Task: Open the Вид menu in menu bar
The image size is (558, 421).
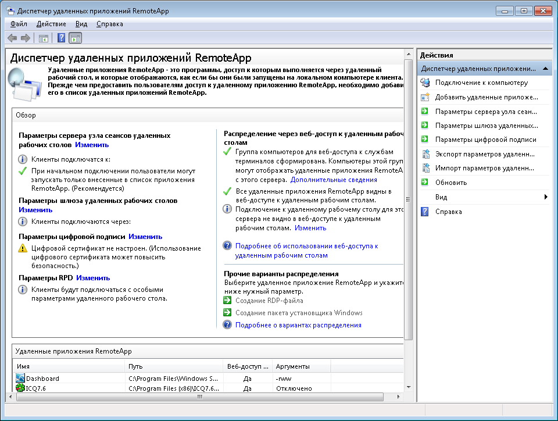Action: 81,24
